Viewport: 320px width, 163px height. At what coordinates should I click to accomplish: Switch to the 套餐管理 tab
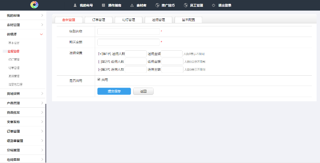[69, 20]
